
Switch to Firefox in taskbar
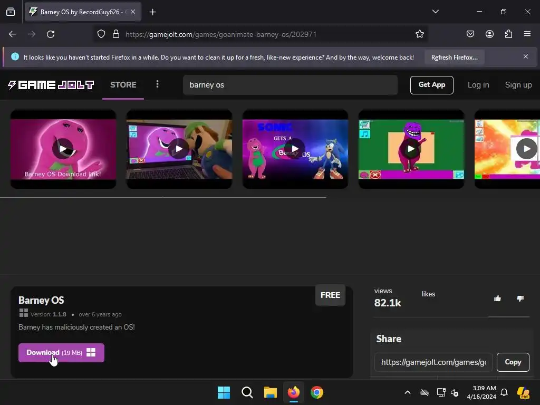[294, 392]
